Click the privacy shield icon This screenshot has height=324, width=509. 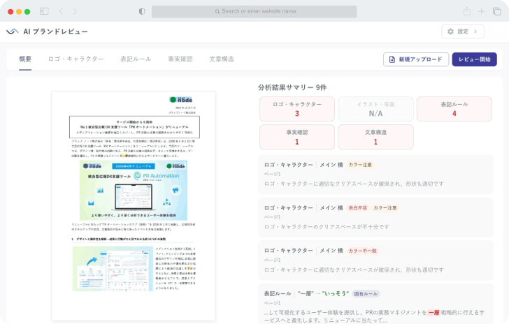click(142, 11)
